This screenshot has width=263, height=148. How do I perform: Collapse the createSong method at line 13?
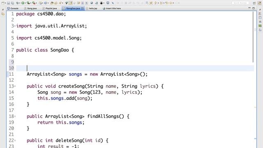click(15, 86)
